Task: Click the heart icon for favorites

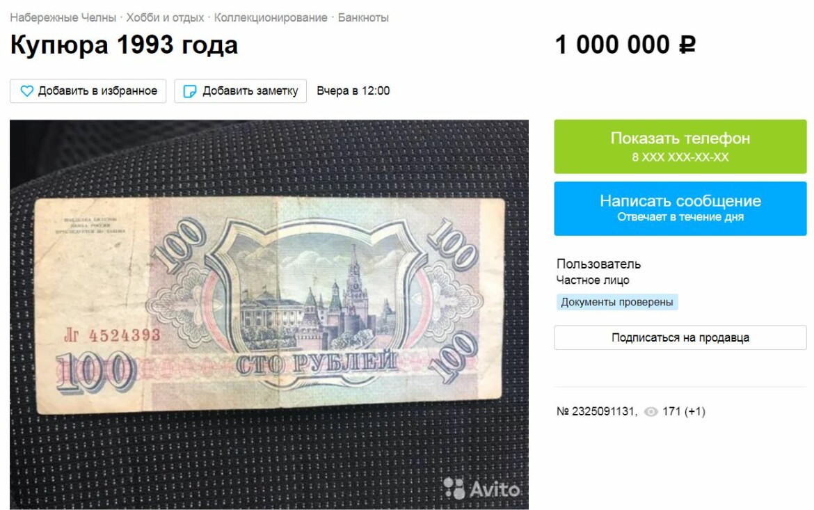Action: coord(26,91)
